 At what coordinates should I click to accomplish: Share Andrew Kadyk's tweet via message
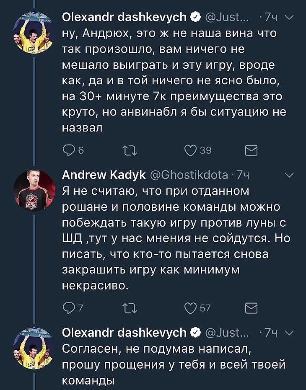click(251, 308)
